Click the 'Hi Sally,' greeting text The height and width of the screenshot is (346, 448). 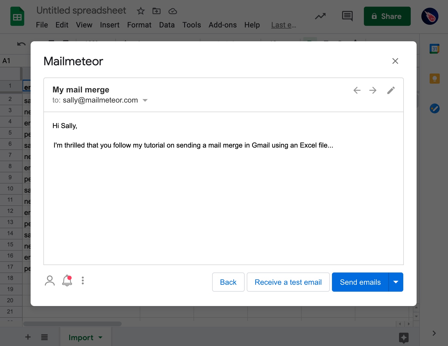(x=65, y=126)
